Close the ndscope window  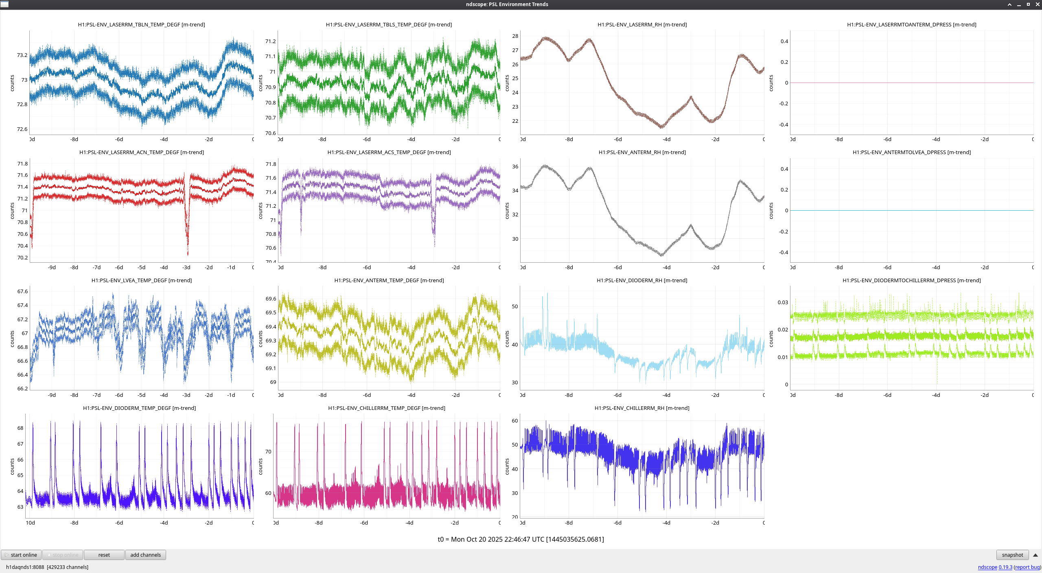1037,4
